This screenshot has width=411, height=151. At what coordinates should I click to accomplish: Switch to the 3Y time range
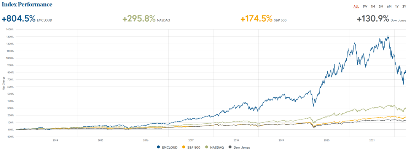405,6
